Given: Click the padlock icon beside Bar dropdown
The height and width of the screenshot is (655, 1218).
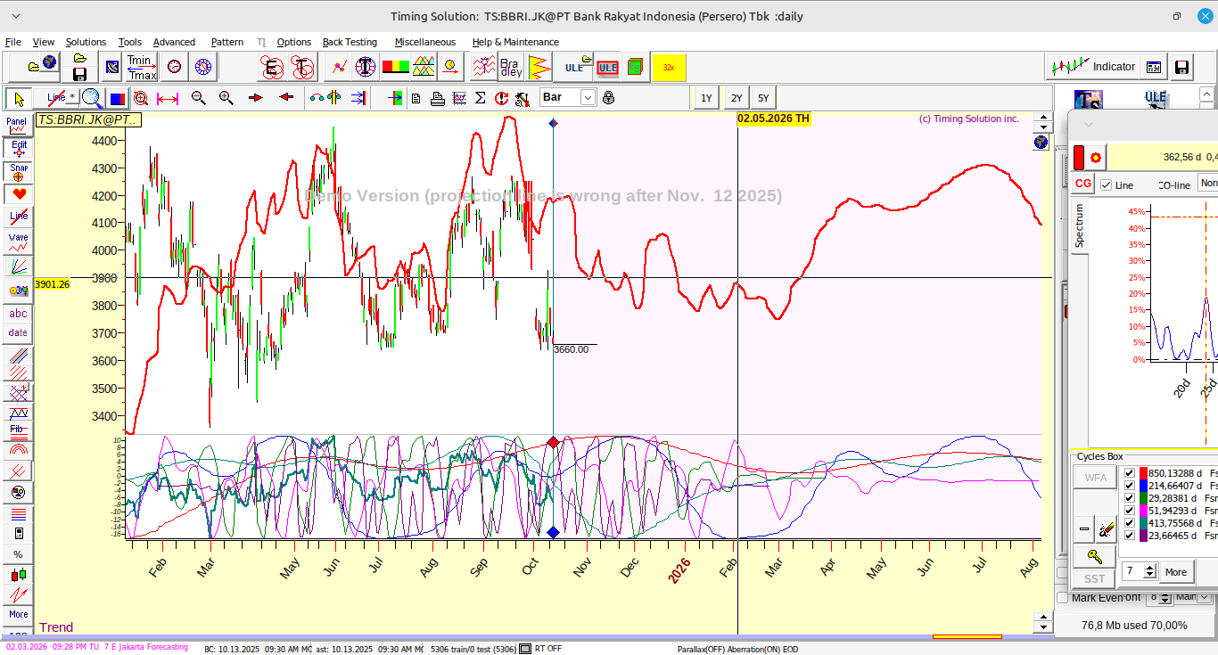Looking at the screenshot, I should [608, 98].
